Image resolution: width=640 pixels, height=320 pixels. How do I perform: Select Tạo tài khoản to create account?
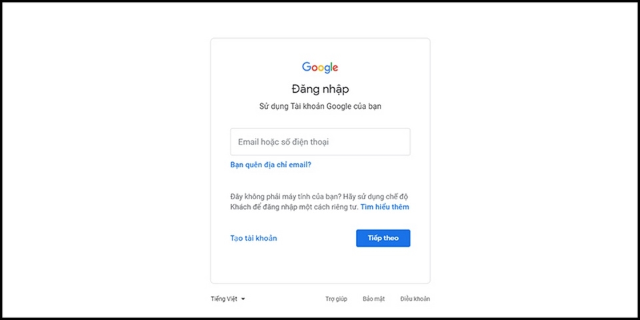(x=253, y=238)
